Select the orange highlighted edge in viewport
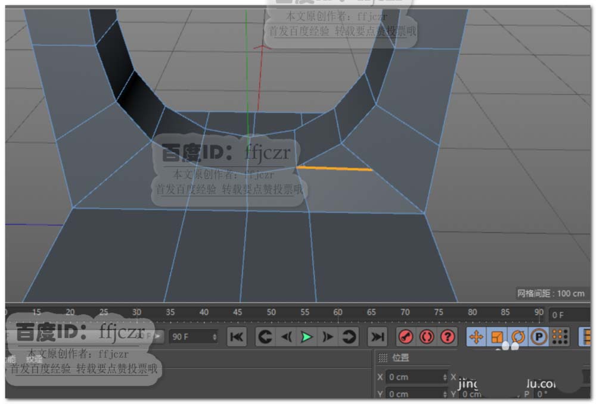Screen dimensions: 596x404 334,168
